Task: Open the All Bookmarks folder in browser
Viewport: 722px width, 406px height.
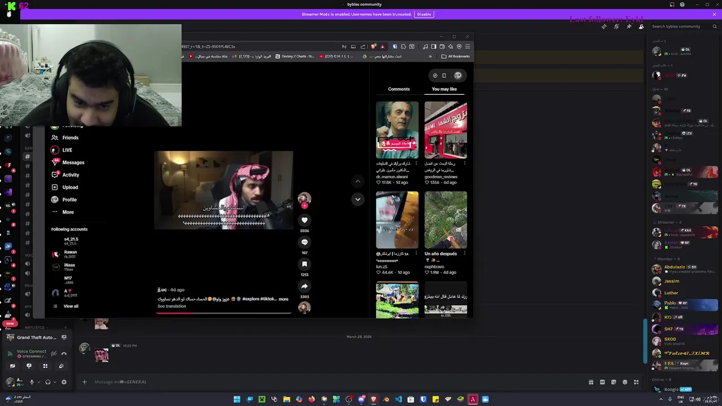Action: point(455,56)
